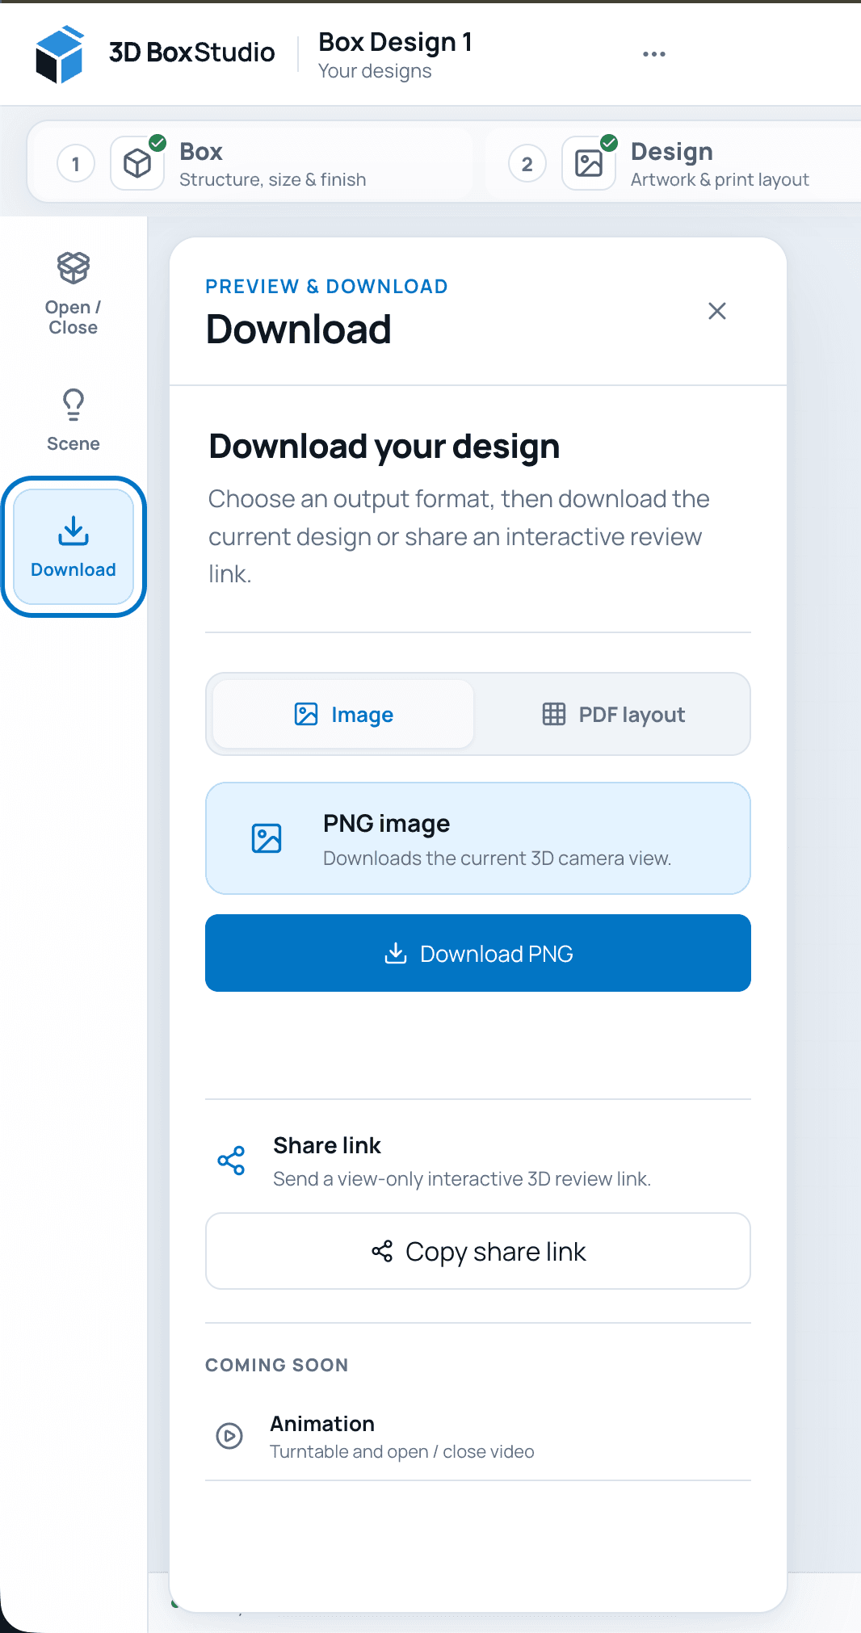Click the Your designs breadcrumb link
This screenshot has width=861, height=1633.
375,71
